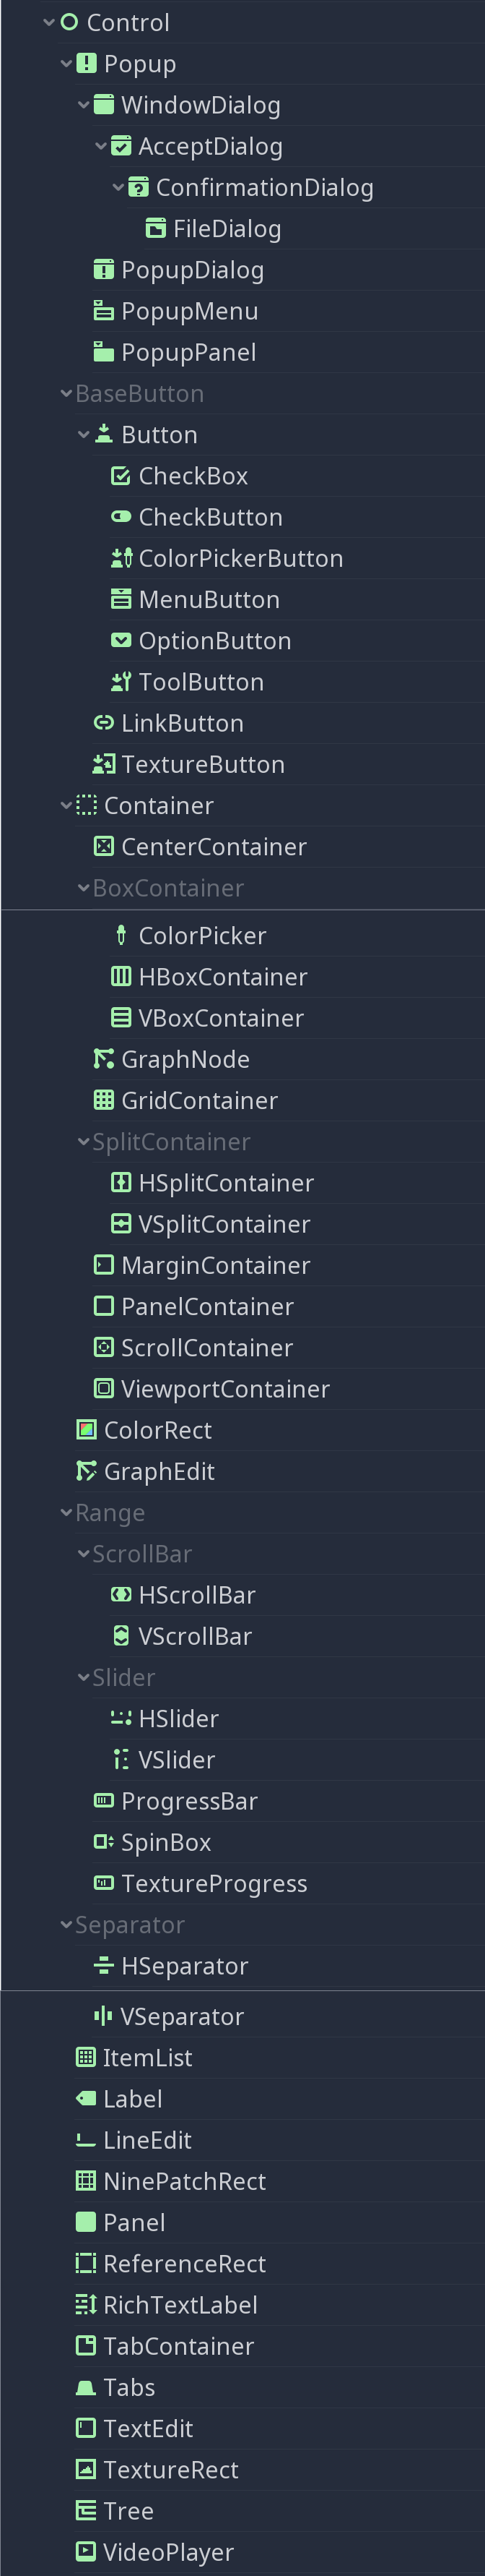
Task: Click the ColorRect swatch icon
Action: pos(87,1430)
